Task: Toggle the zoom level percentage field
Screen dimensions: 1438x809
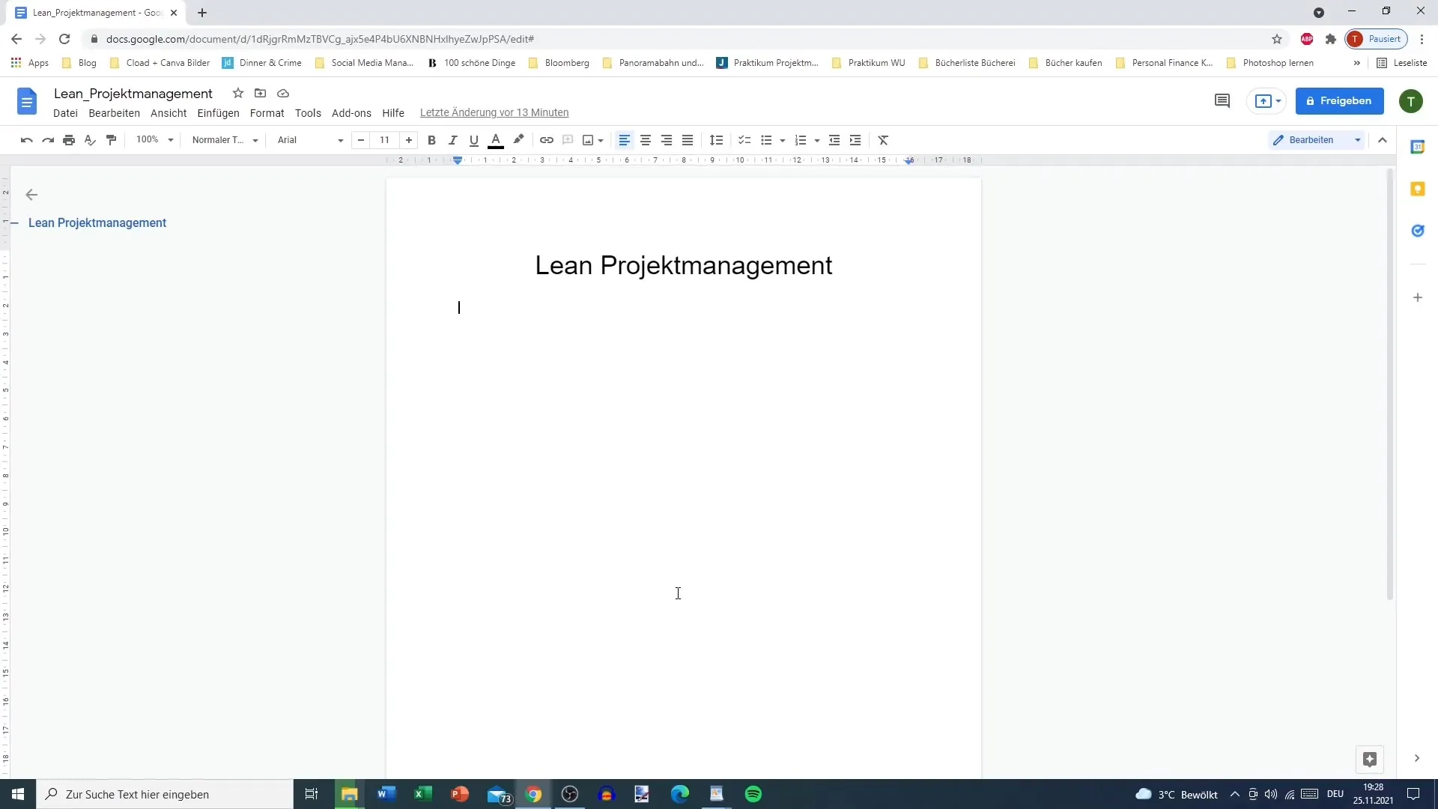Action: pyautogui.click(x=152, y=139)
